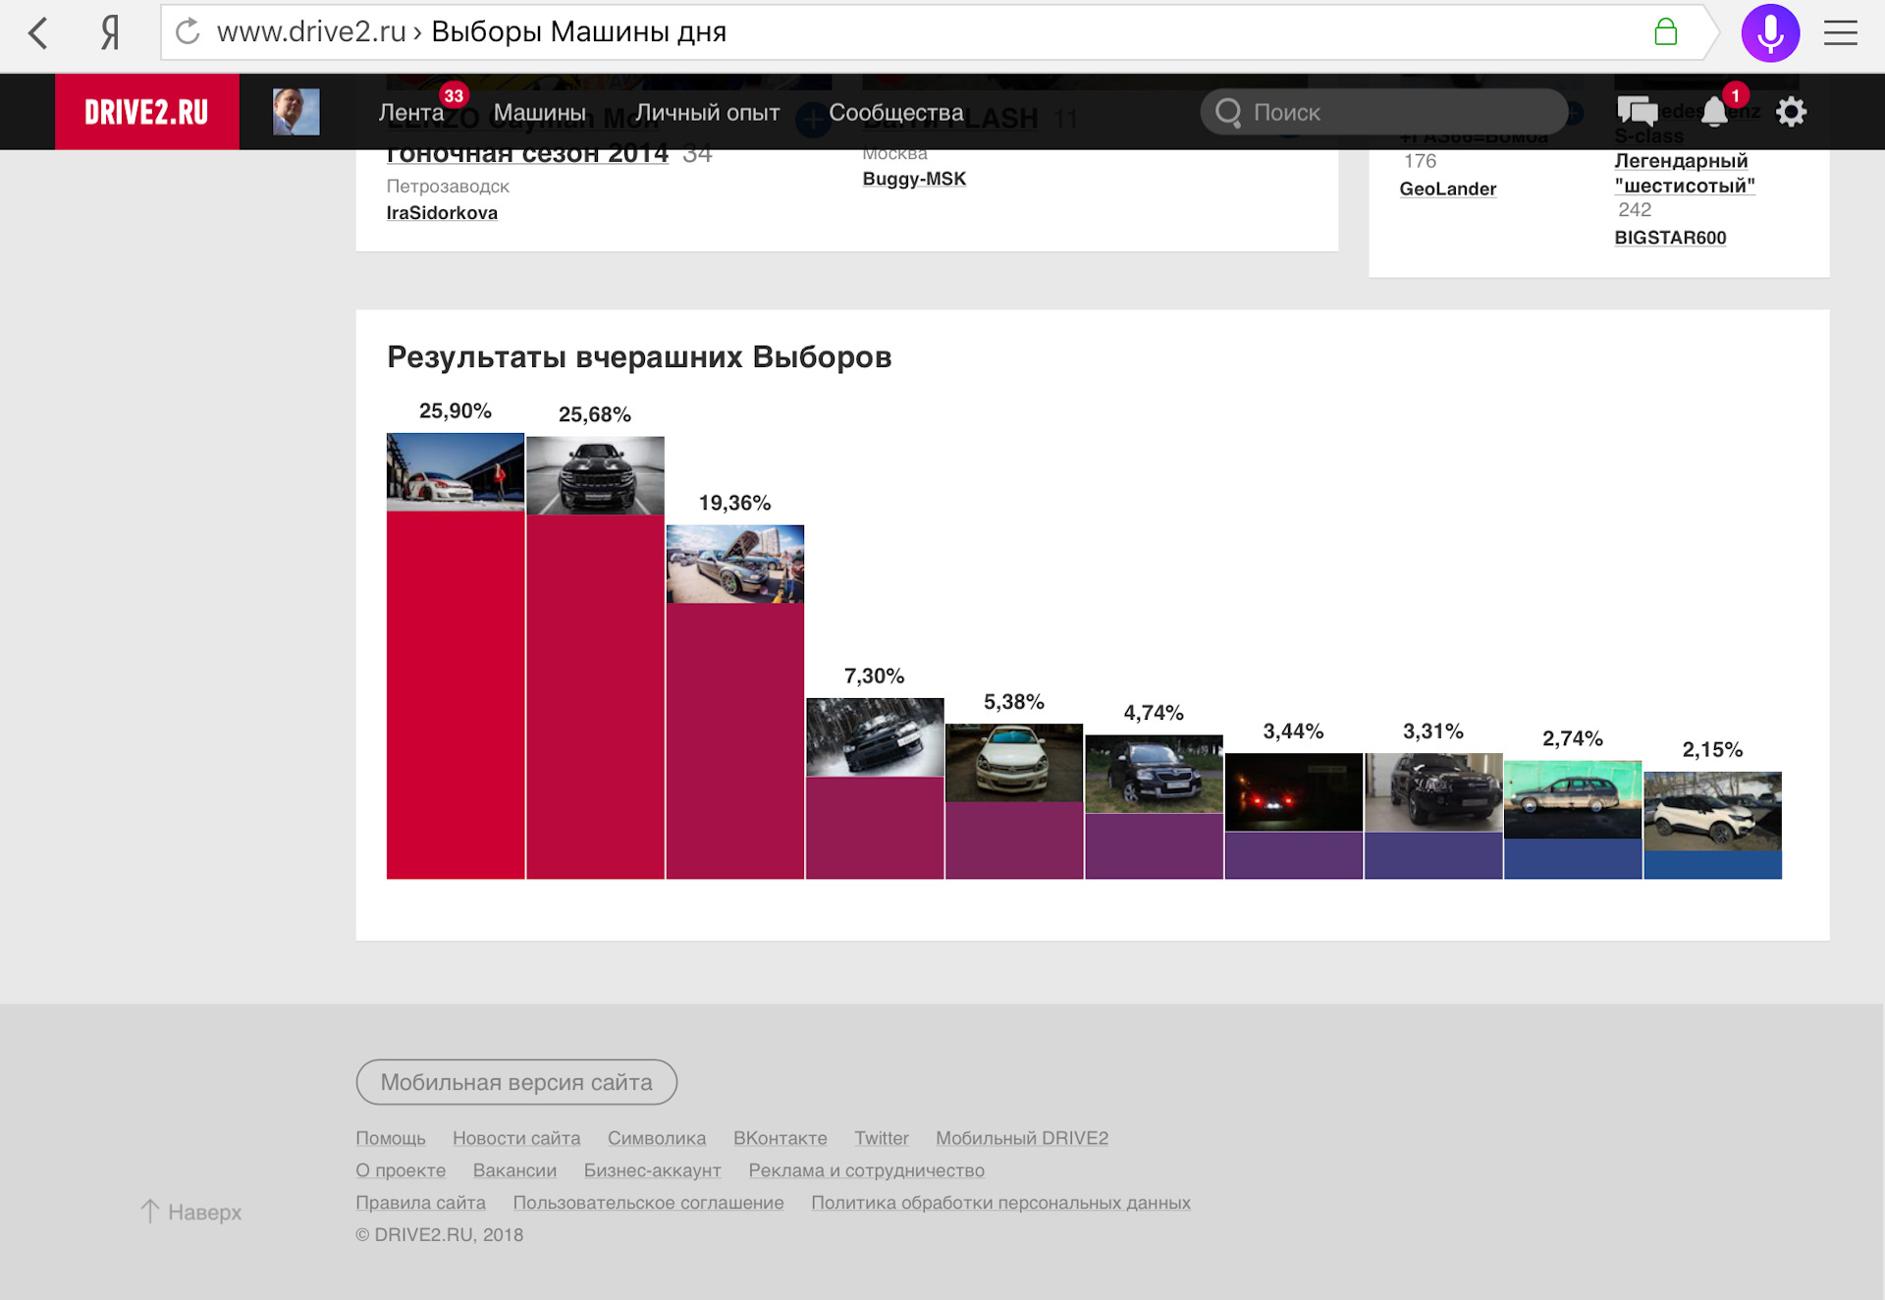Open notifications bell icon
This screenshot has height=1300, width=1885.
click(x=1714, y=112)
